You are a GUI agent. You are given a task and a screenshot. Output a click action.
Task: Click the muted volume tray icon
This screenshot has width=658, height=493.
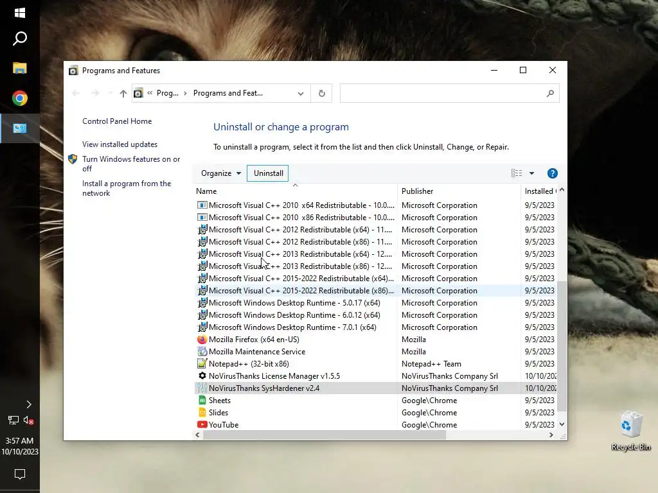28,420
